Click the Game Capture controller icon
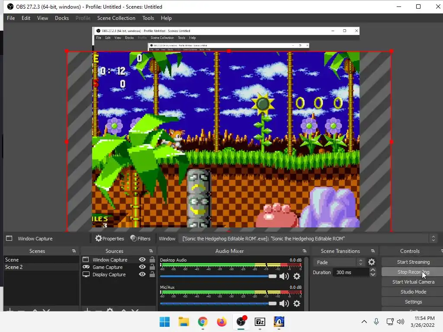Viewport: 443px width, 332px height. coord(86,267)
